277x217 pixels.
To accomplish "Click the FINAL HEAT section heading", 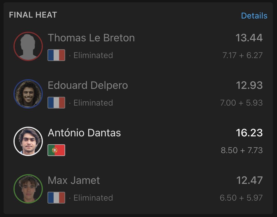I will [x=33, y=15].
